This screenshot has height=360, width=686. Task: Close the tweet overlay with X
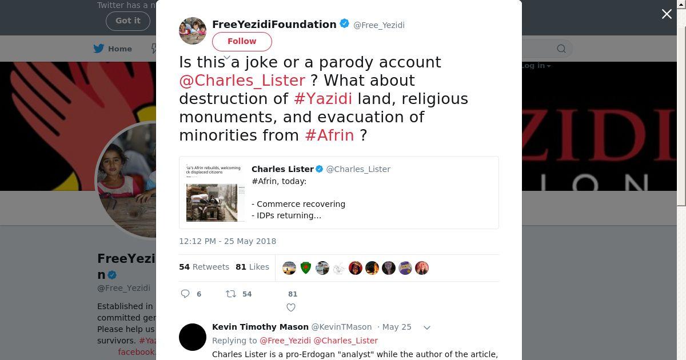[667, 14]
